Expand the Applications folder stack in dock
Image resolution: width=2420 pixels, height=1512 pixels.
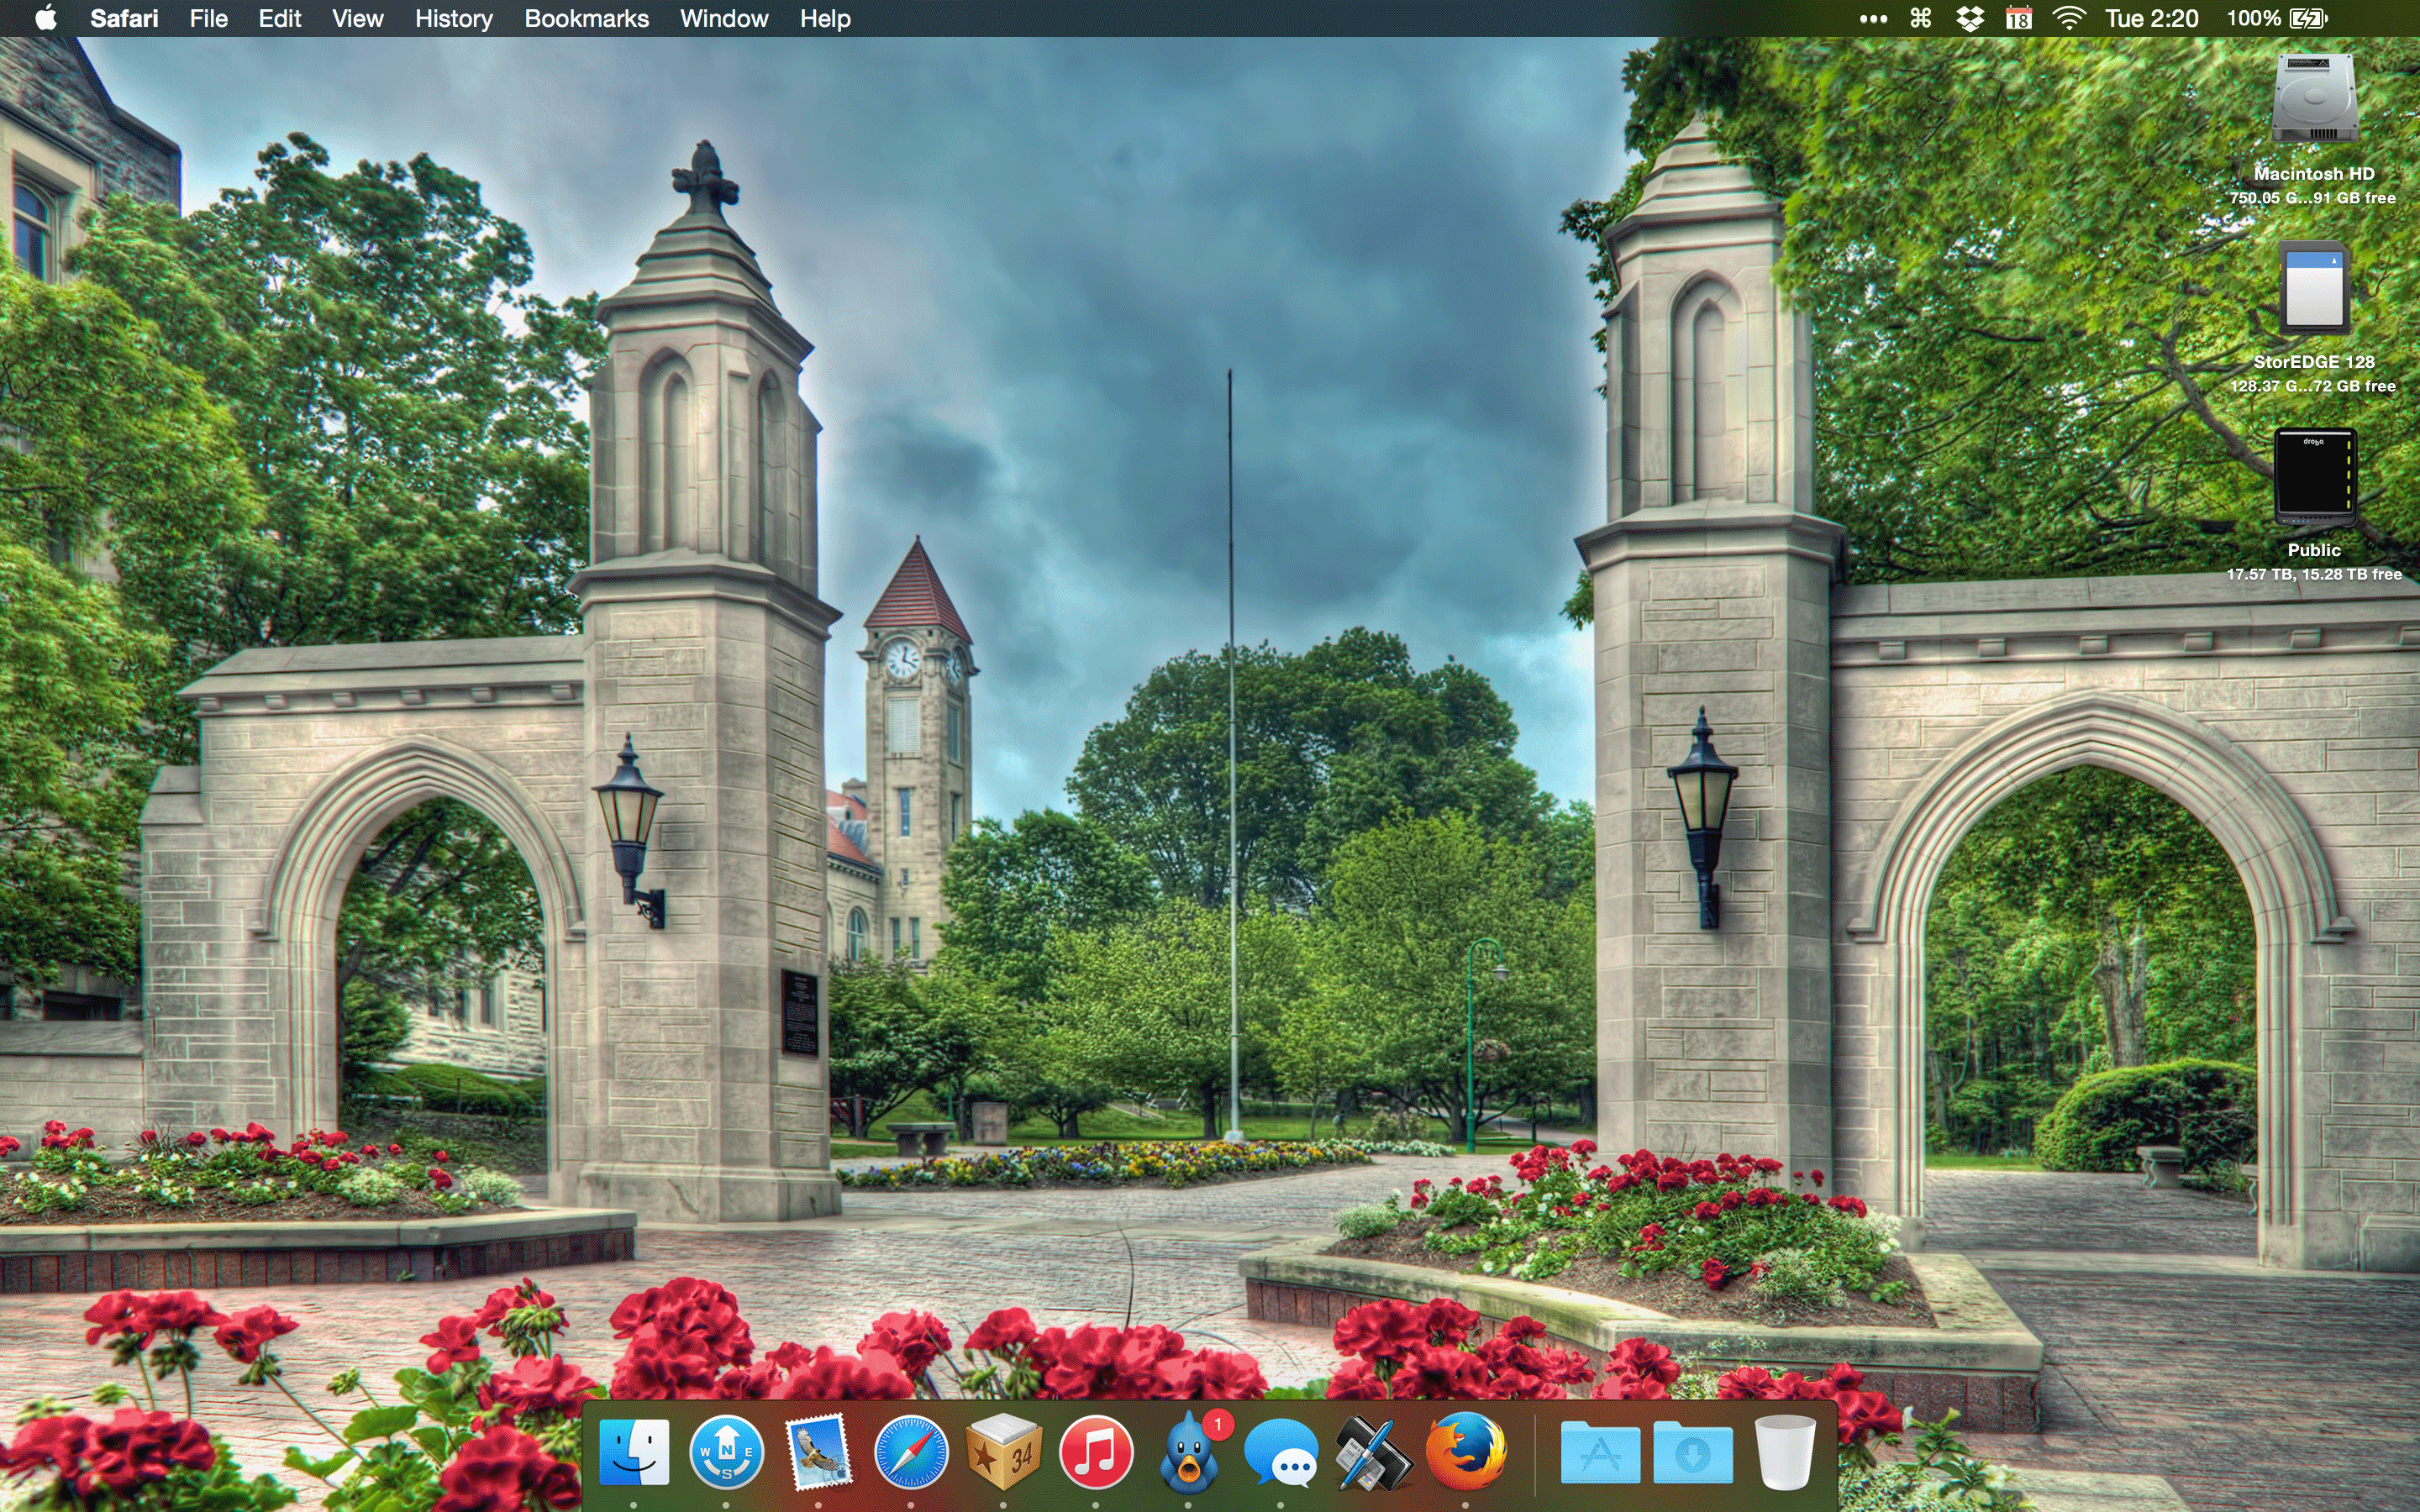[x=1600, y=1454]
